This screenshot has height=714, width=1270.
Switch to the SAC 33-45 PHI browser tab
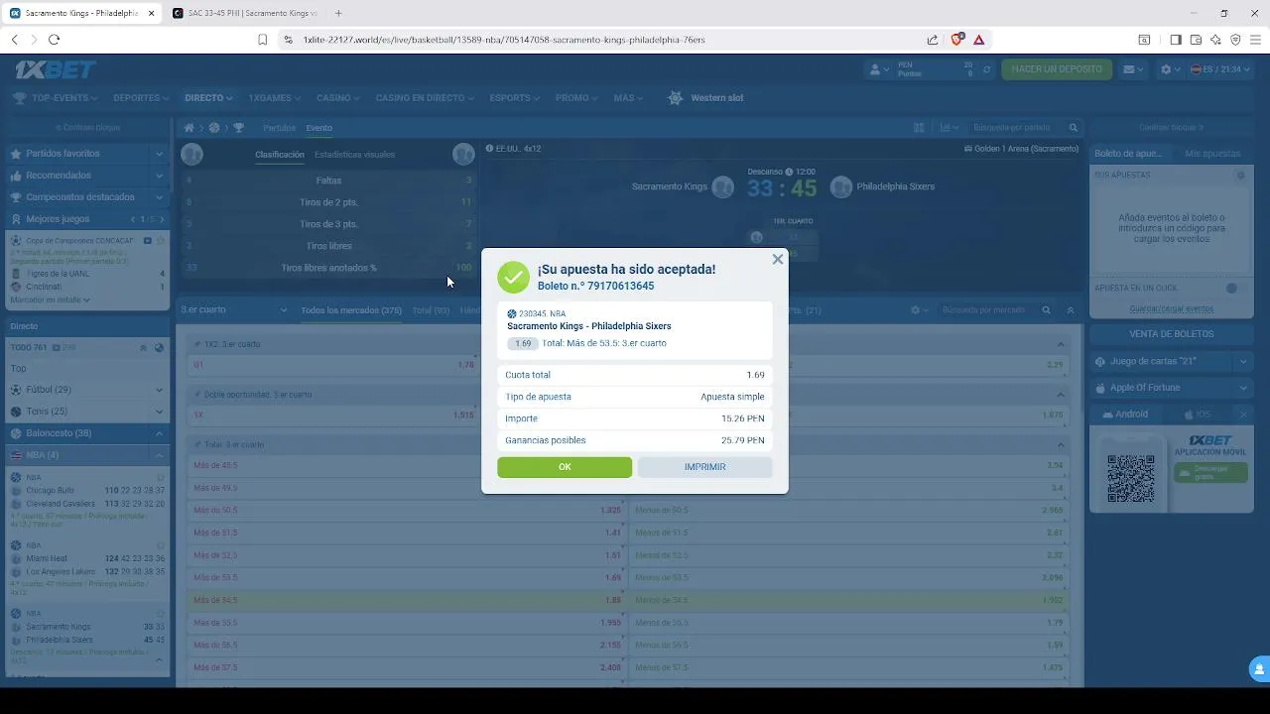(x=245, y=13)
